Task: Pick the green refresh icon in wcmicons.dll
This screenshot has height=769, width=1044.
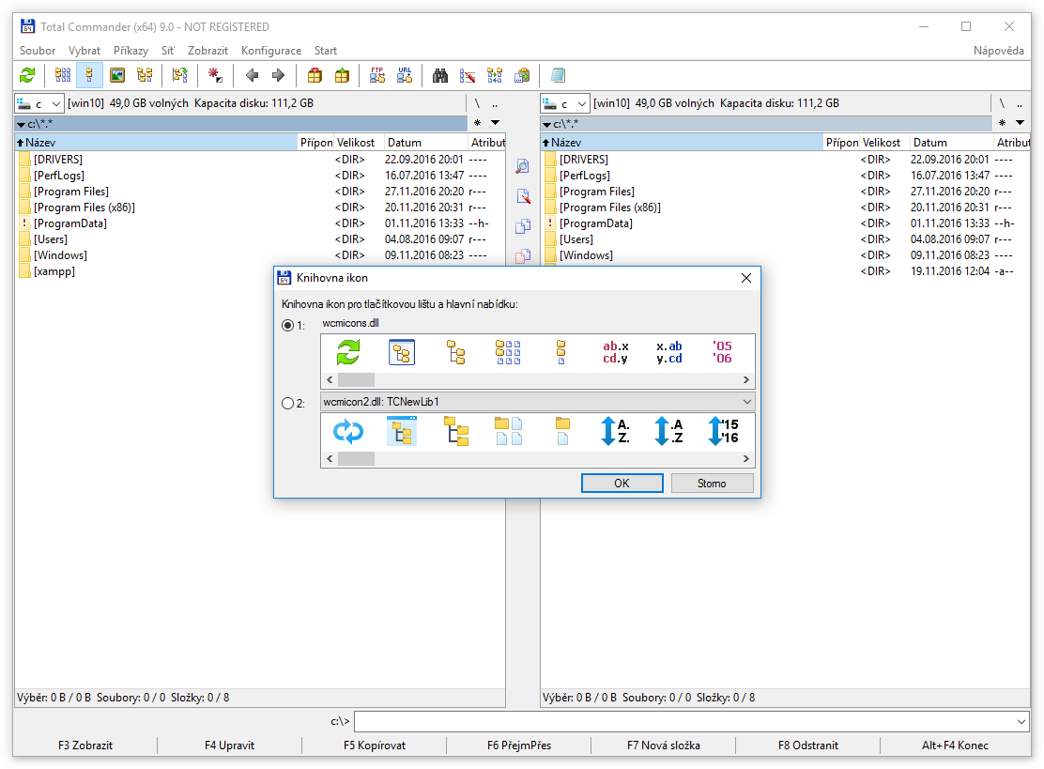Action: click(x=348, y=352)
